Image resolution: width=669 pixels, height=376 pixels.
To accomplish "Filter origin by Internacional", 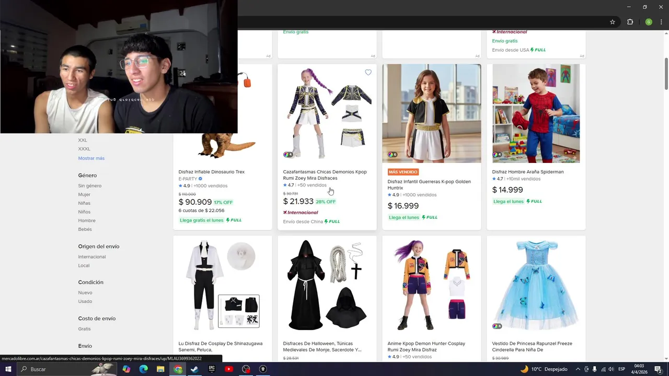I will [x=92, y=257].
